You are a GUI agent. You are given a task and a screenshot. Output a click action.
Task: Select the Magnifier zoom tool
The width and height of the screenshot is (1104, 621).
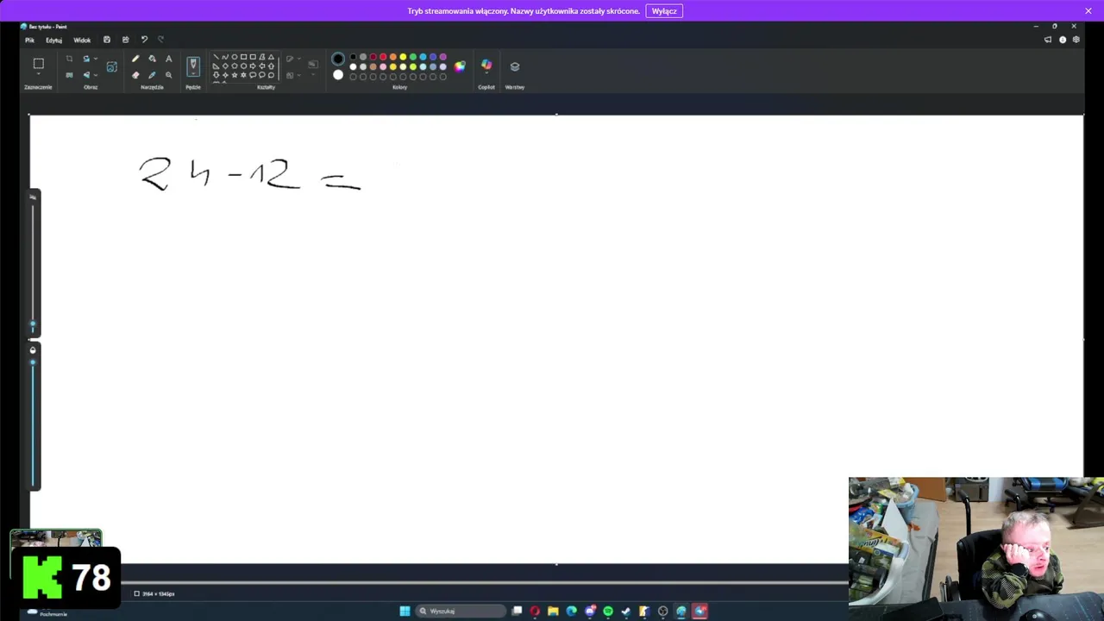pyautogui.click(x=168, y=75)
